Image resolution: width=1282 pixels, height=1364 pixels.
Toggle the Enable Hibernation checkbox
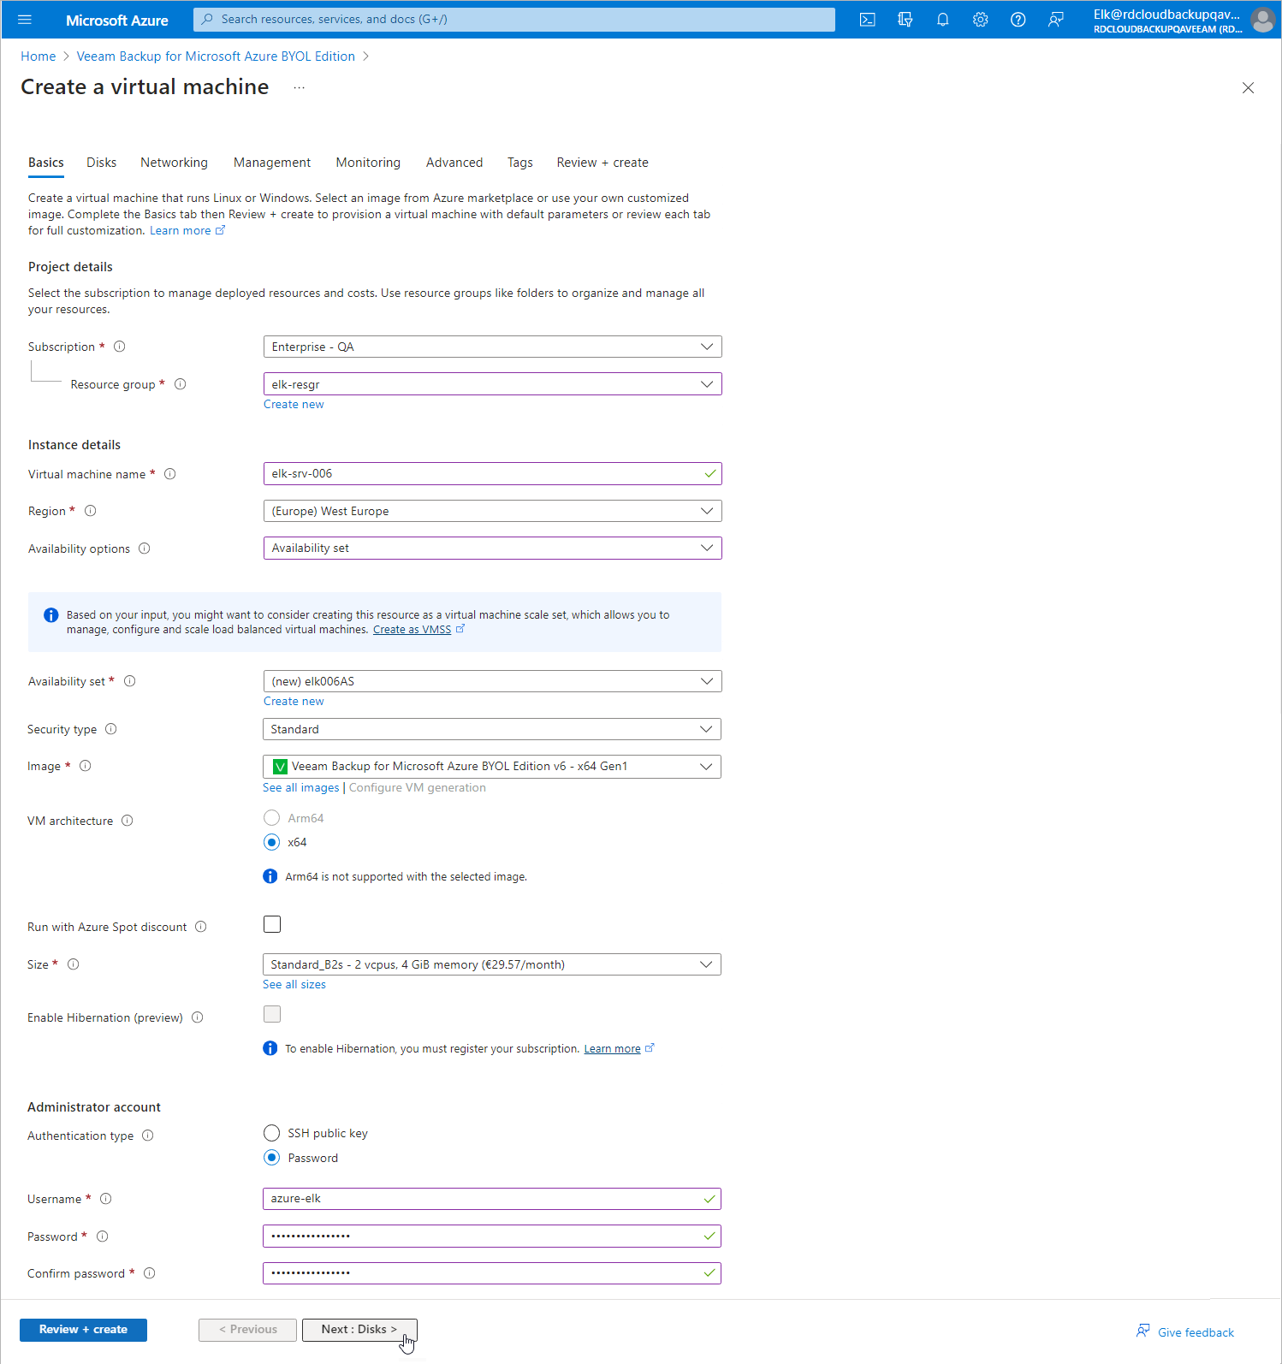click(x=272, y=1014)
